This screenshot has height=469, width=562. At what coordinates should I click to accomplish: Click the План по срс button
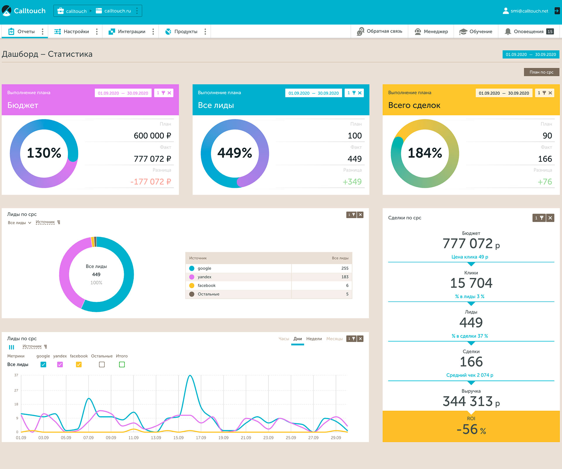point(541,72)
